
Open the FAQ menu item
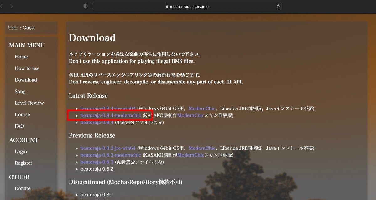pos(19,126)
